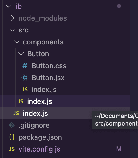Viewport: 138px width, 158px height.
Task: Click the M modified badge on vite.config.js
Action: pyautogui.click(x=119, y=149)
